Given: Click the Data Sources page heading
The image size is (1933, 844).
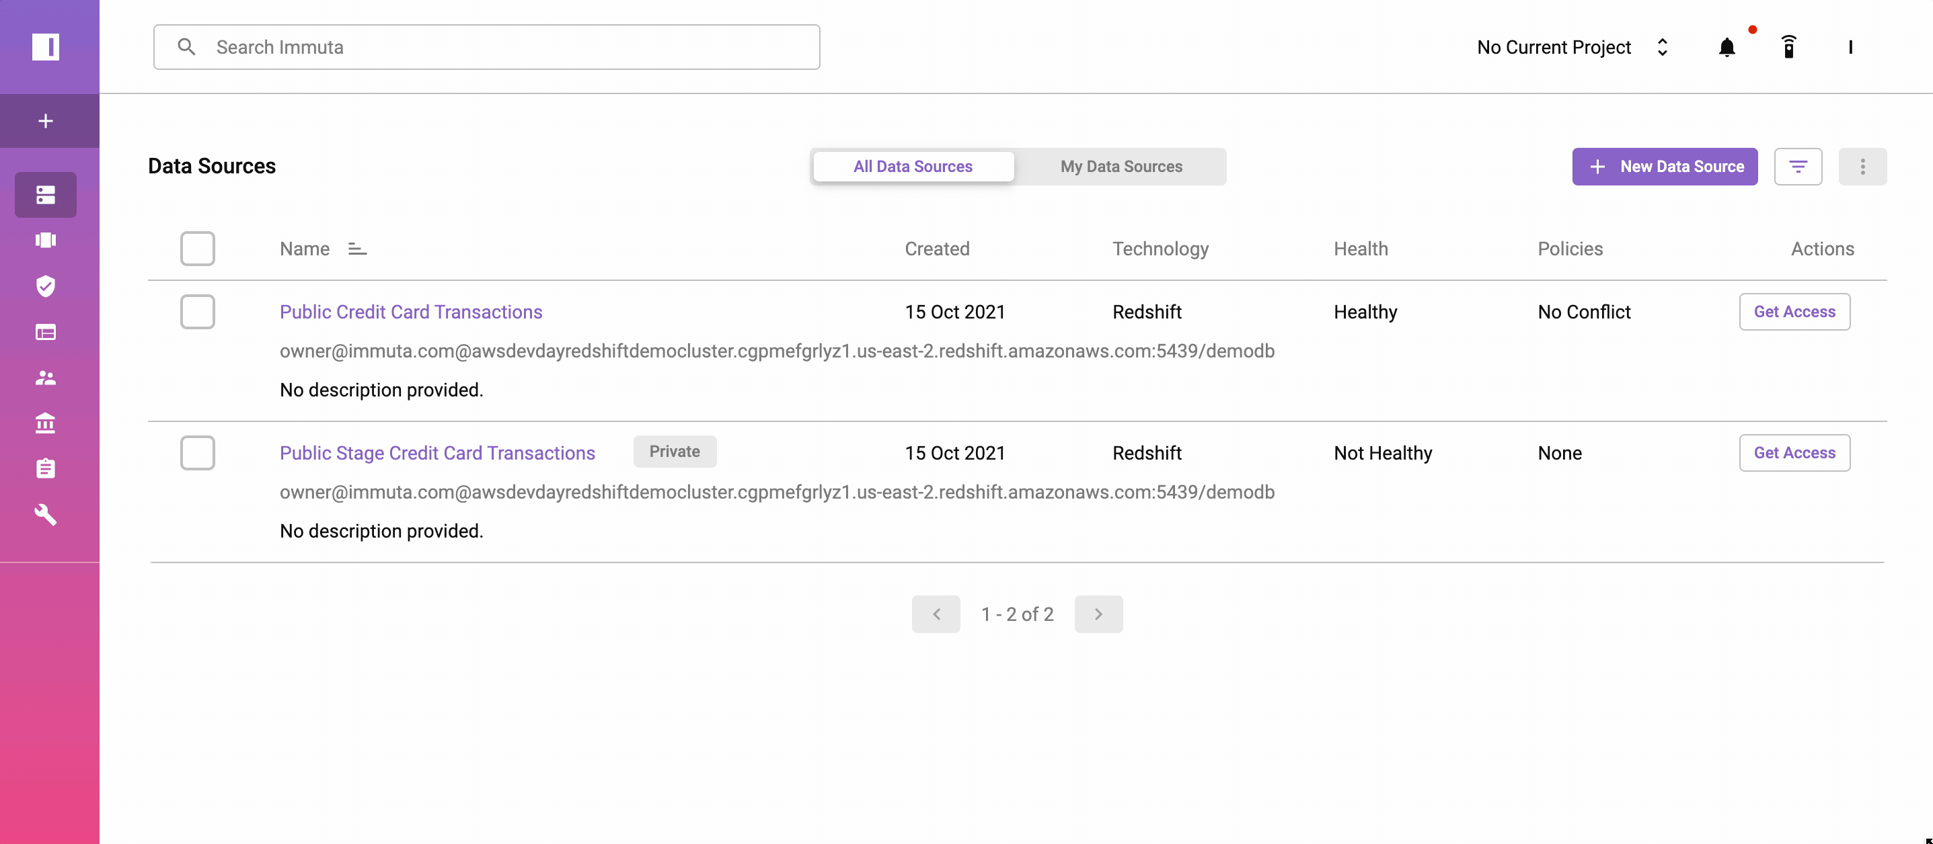Looking at the screenshot, I should click(212, 166).
